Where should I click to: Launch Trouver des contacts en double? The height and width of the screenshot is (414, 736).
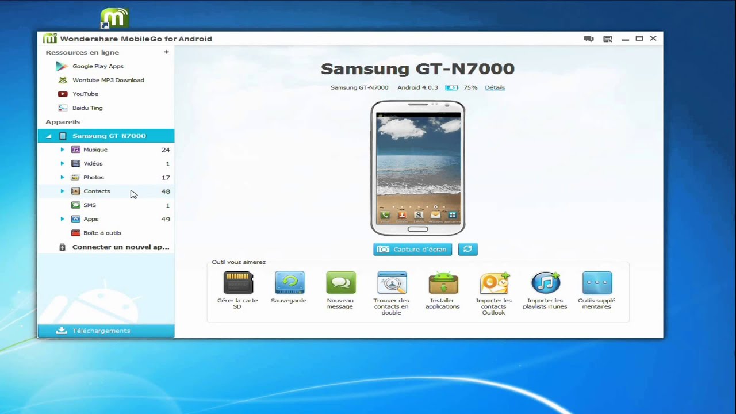click(x=392, y=283)
